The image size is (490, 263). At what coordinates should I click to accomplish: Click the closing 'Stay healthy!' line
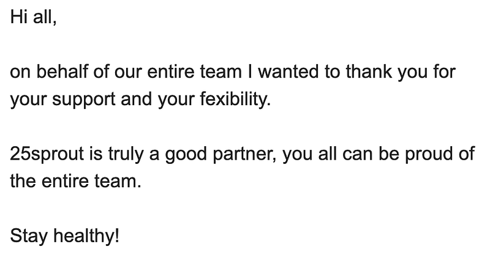[x=65, y=235]
